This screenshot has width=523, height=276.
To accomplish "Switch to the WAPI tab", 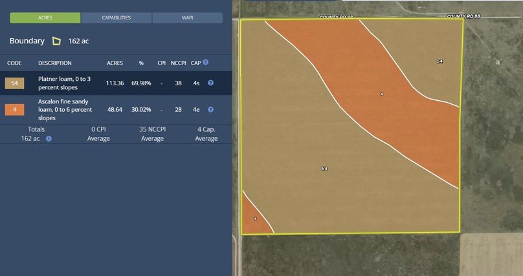I will 187,18.
